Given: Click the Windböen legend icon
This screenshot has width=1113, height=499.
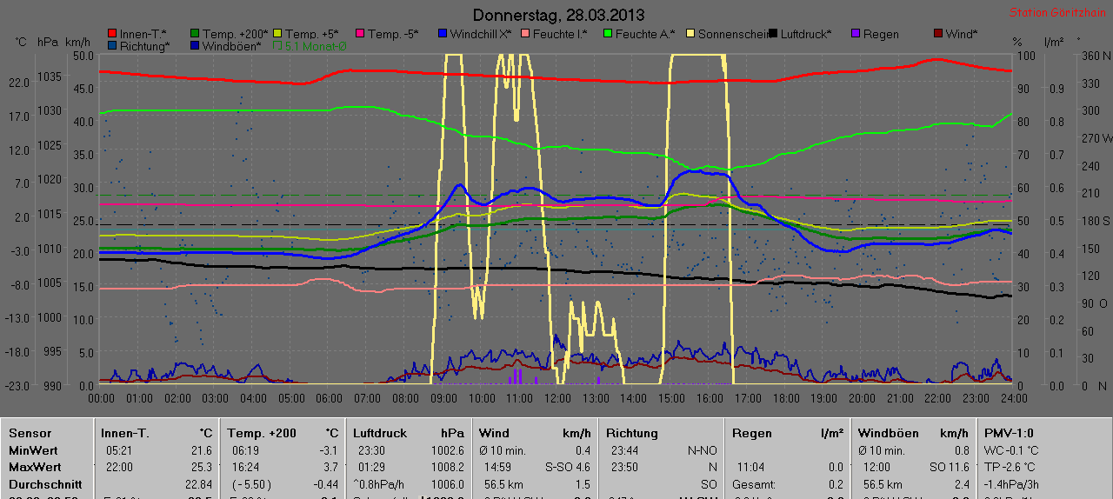Looking at the screenshot, I should click(195, 46).
